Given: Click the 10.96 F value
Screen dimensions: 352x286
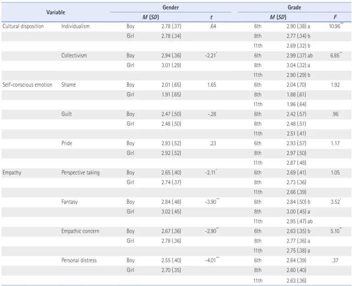Looking at the screenshot, I should pyautogui.click(x=336, y=26).
